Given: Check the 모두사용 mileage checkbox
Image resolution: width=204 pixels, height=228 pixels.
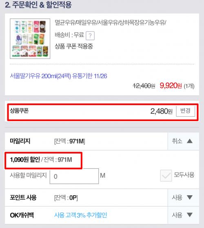Looking at the screenshot, I should (166, 176).
